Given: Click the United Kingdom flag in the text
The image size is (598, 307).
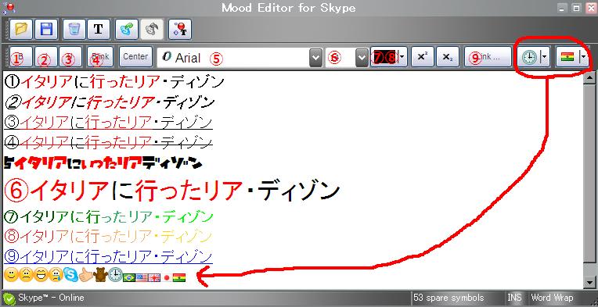Looking at the screenshot, I should pyautogui.click(x=154, y=278).
